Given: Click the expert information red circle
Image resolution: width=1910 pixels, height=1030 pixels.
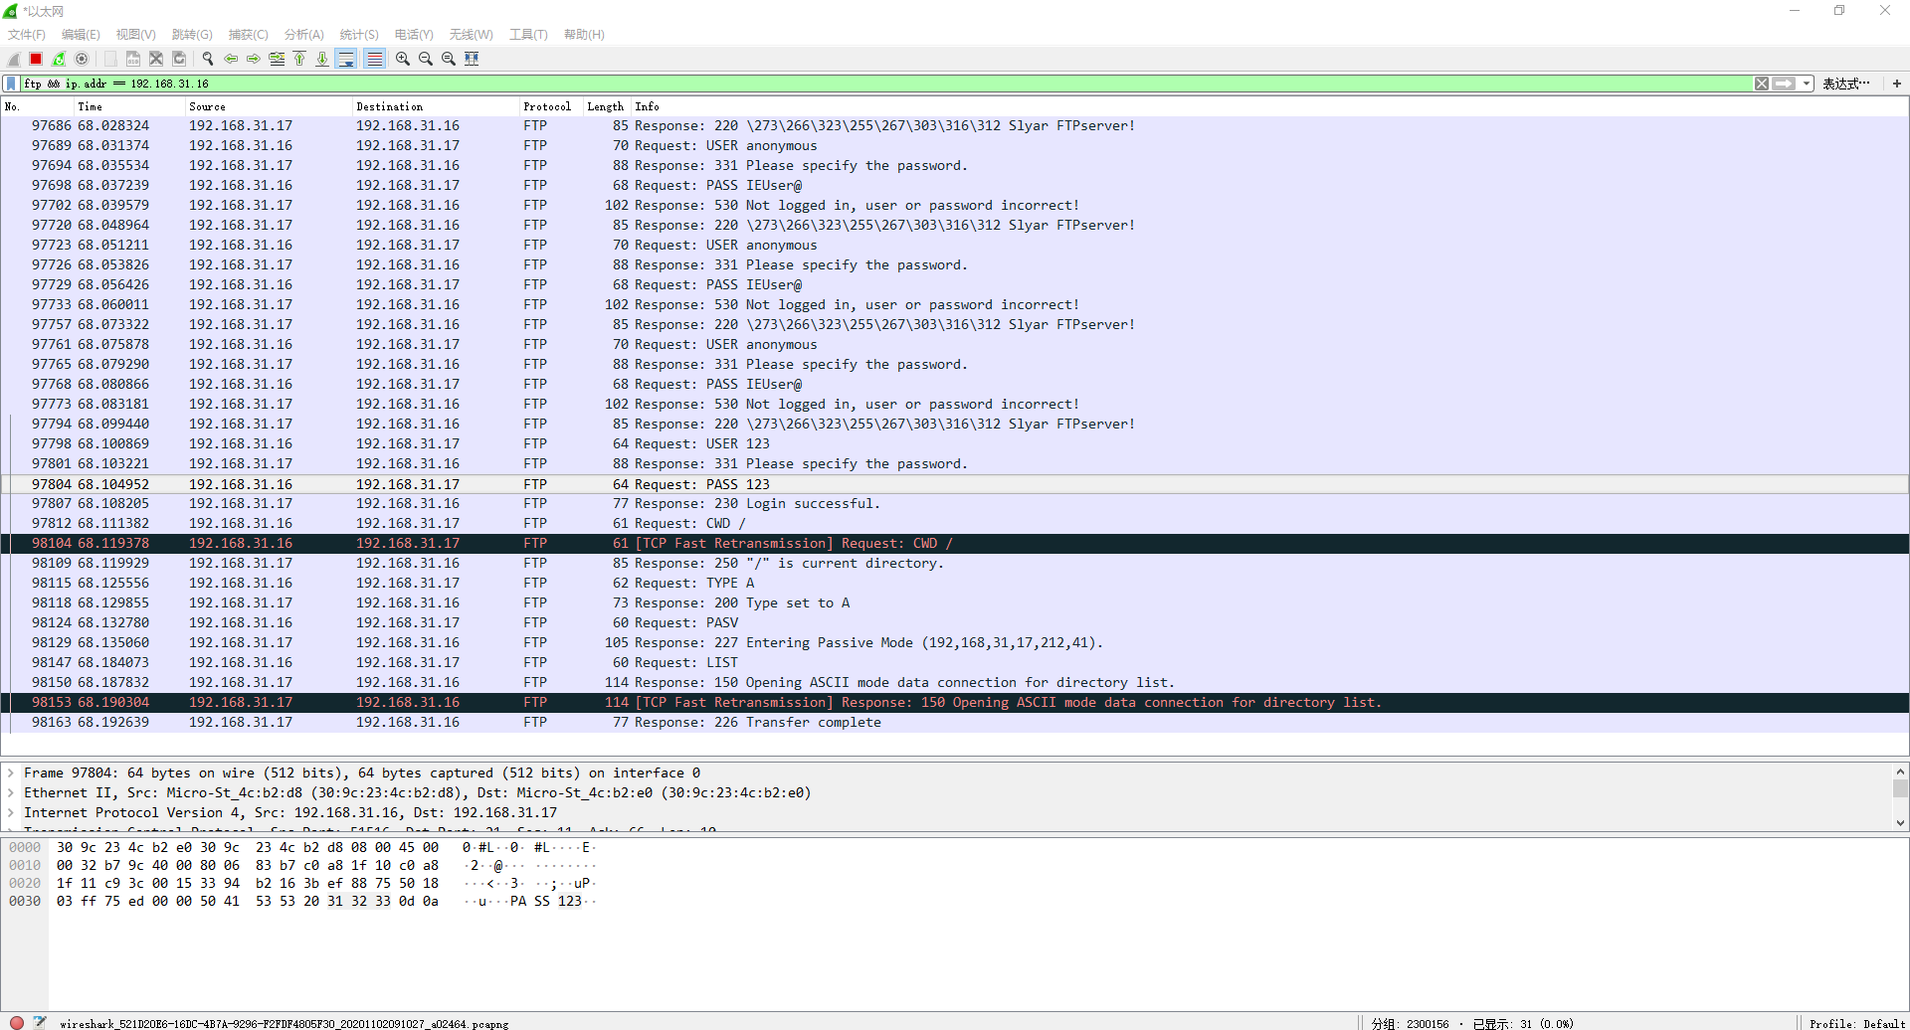Looking at the screenshot, I should coord(17,1022).
